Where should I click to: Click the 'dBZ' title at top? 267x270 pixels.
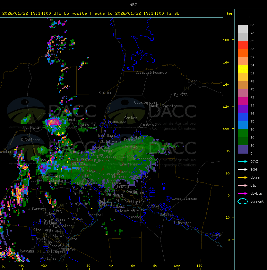(x=133, y=4)
